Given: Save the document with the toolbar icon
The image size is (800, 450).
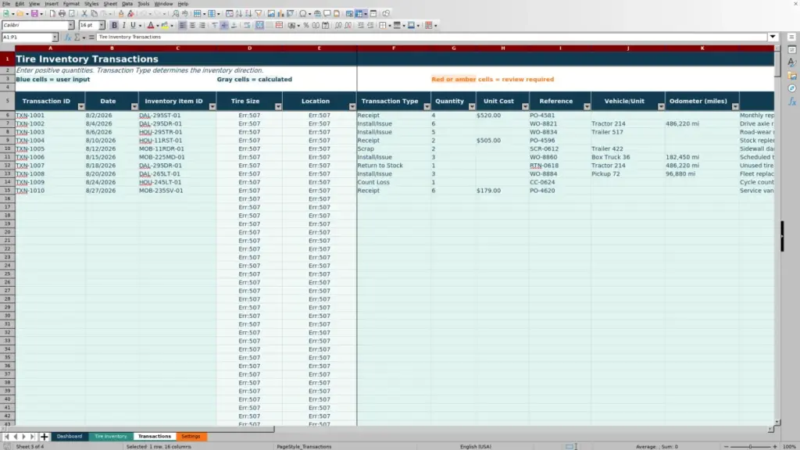Looking at the screenshot, I should [x=34, y=14].
